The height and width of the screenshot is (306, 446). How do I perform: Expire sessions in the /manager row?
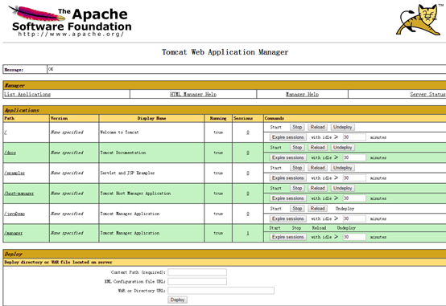(288, 237)
